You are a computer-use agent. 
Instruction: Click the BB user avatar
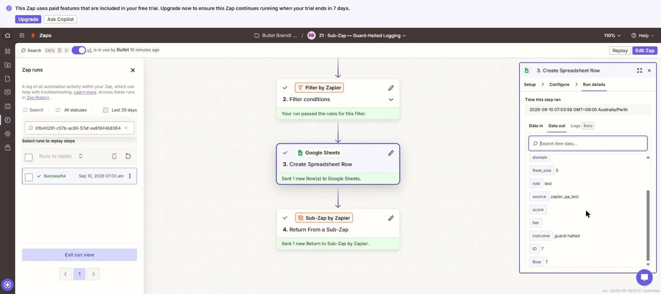coord(311,35)
